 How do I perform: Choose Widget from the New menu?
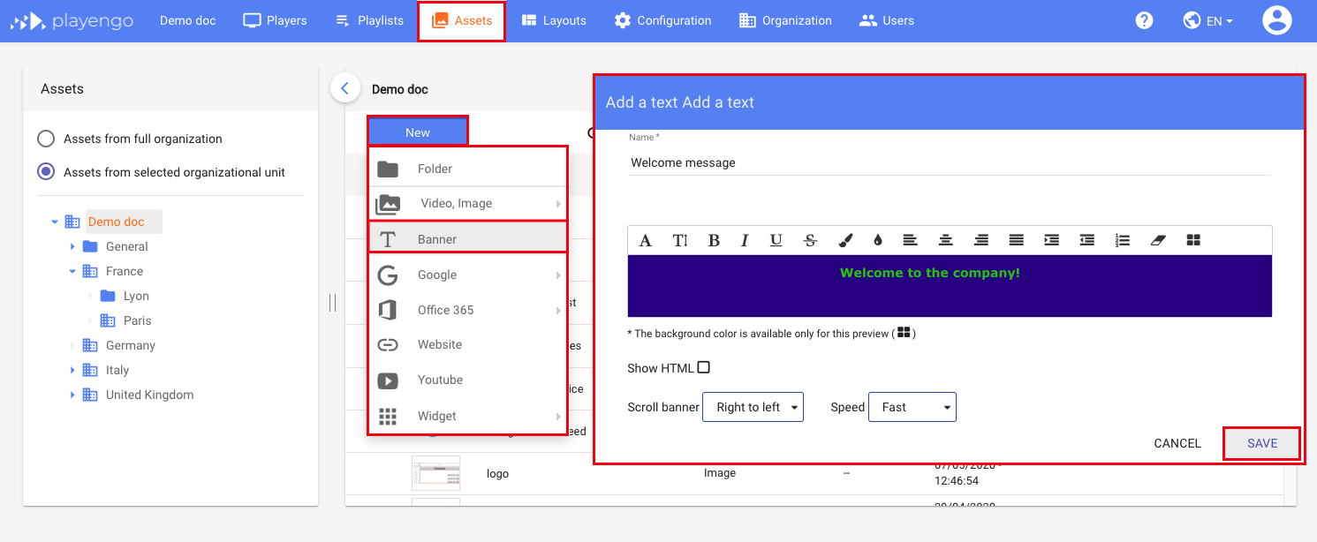[x=467, y=416]
